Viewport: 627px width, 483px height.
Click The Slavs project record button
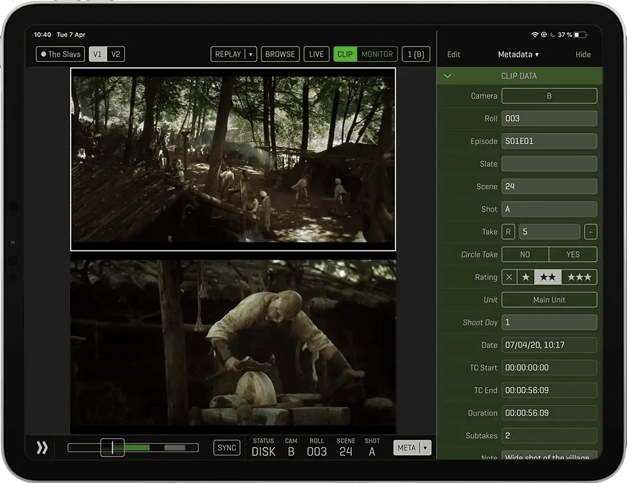click(60, 54)
